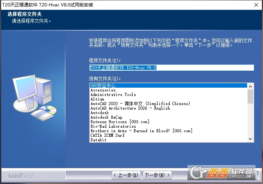Click the scrollbar up arrow
The width and height of the screenshot is (263, 184).
coord(250,87)
